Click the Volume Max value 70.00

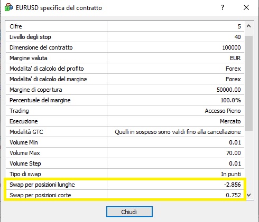pyautogui.click(x=234, y=153)
